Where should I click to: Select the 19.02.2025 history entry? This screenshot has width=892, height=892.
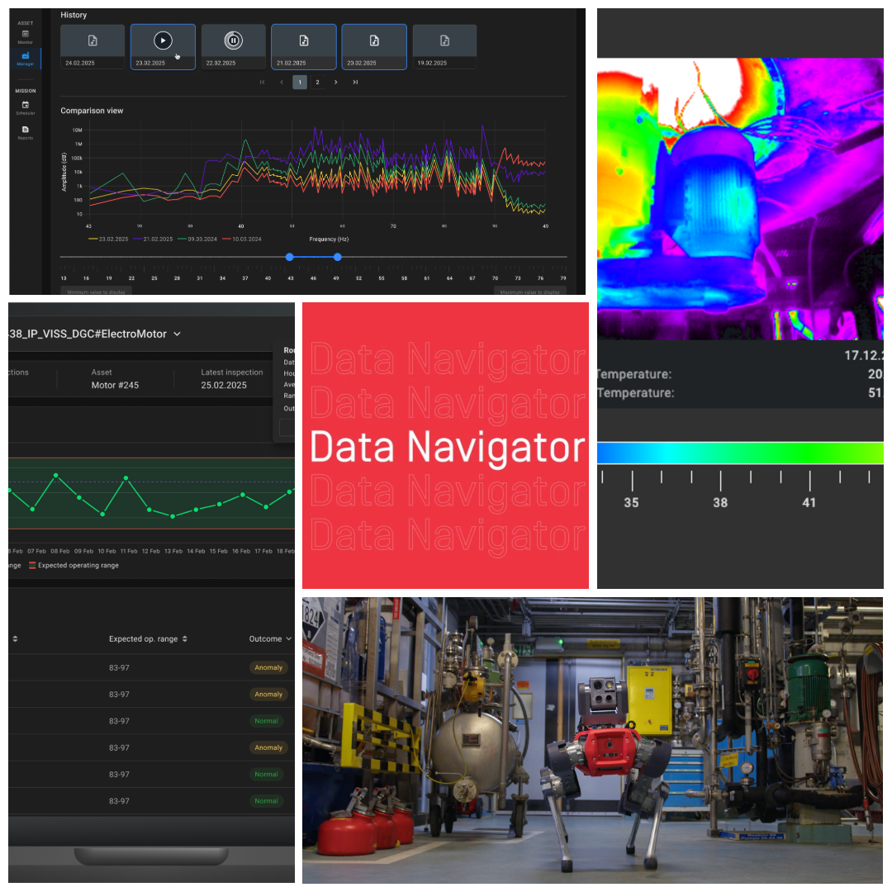pyautogui.click(x=444, y=40)
